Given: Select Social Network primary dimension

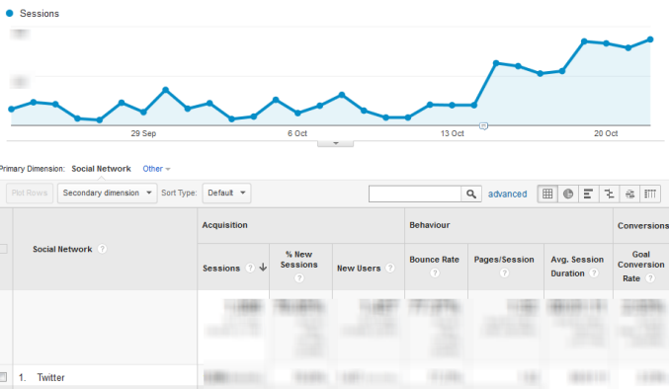Looking at the screenshot, I should coord(101,169).
